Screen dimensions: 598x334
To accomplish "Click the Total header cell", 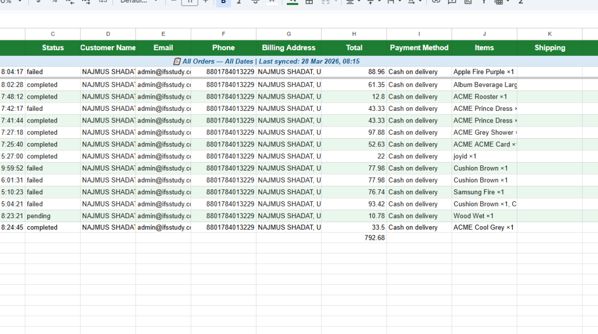I will pyautogui.click(x=354, y=48).
